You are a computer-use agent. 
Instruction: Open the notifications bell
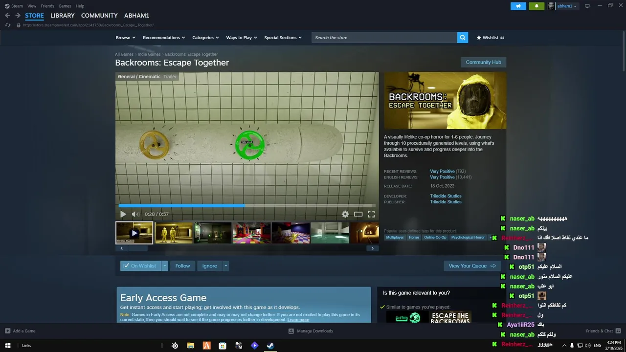[537, 6]
